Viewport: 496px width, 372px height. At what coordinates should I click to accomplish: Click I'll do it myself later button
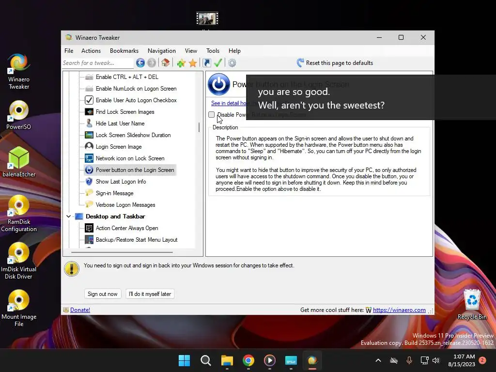(x=150, y=294)
